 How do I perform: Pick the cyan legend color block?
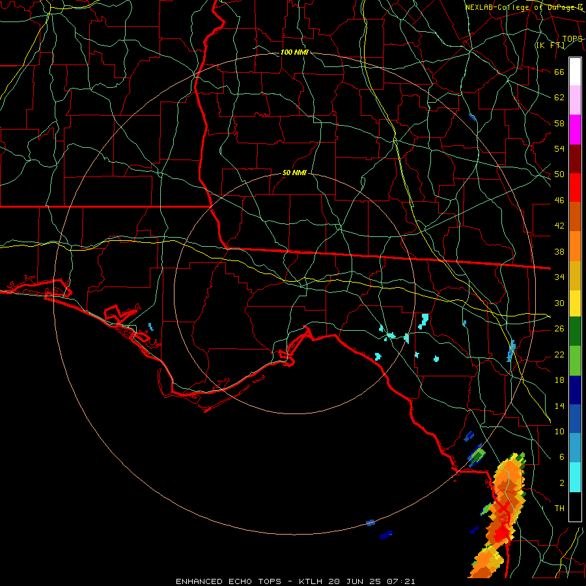point(575,477)
